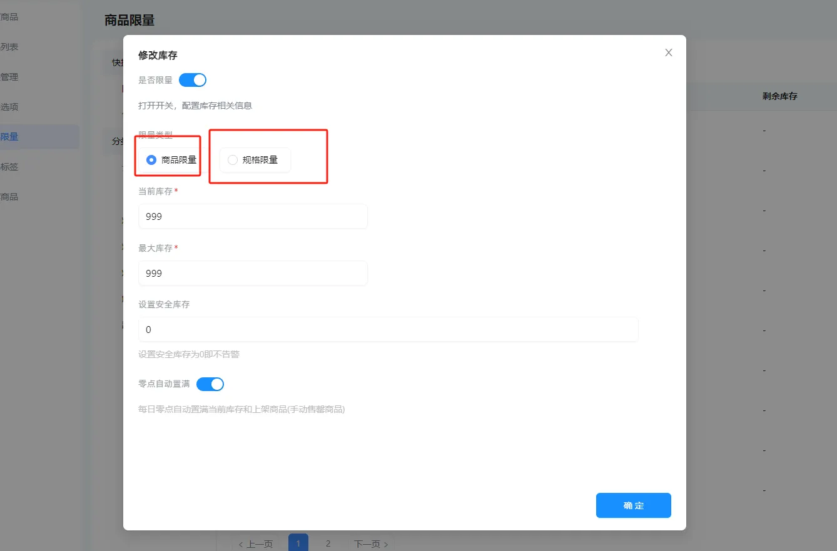The width and height of the screenshot is (837, 551).
Task: Go to 选项 in the sidebar
Action: point(11,106)
